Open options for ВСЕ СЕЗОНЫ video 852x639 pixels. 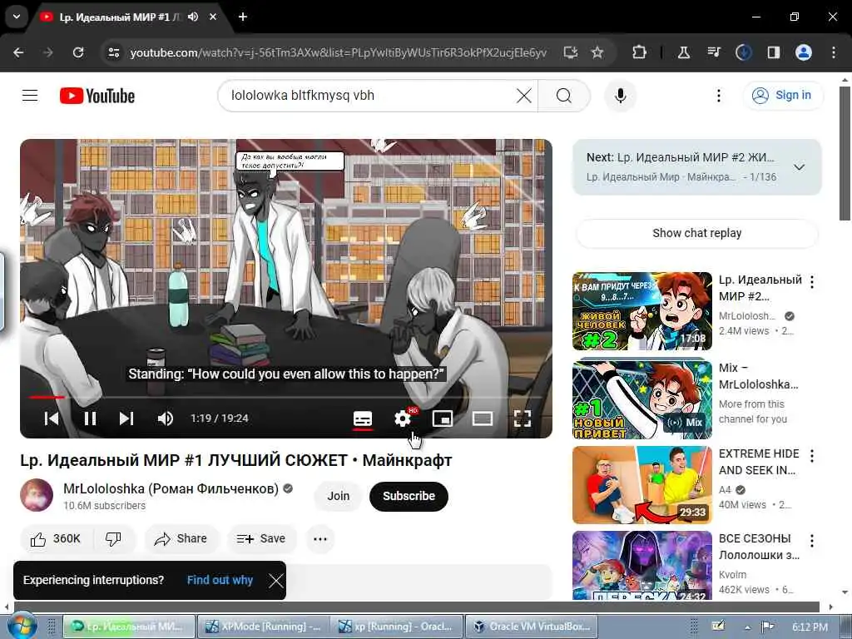click(812, 540)
